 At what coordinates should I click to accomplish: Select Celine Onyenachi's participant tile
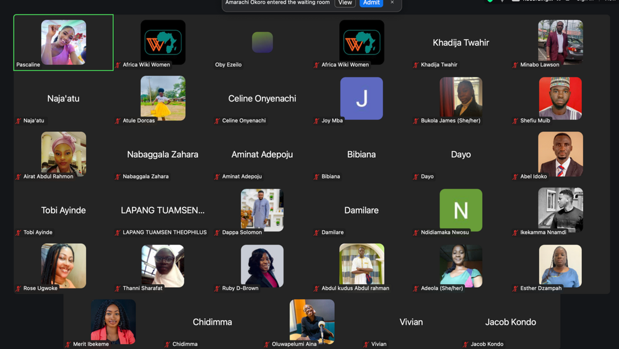coord(262,98)
